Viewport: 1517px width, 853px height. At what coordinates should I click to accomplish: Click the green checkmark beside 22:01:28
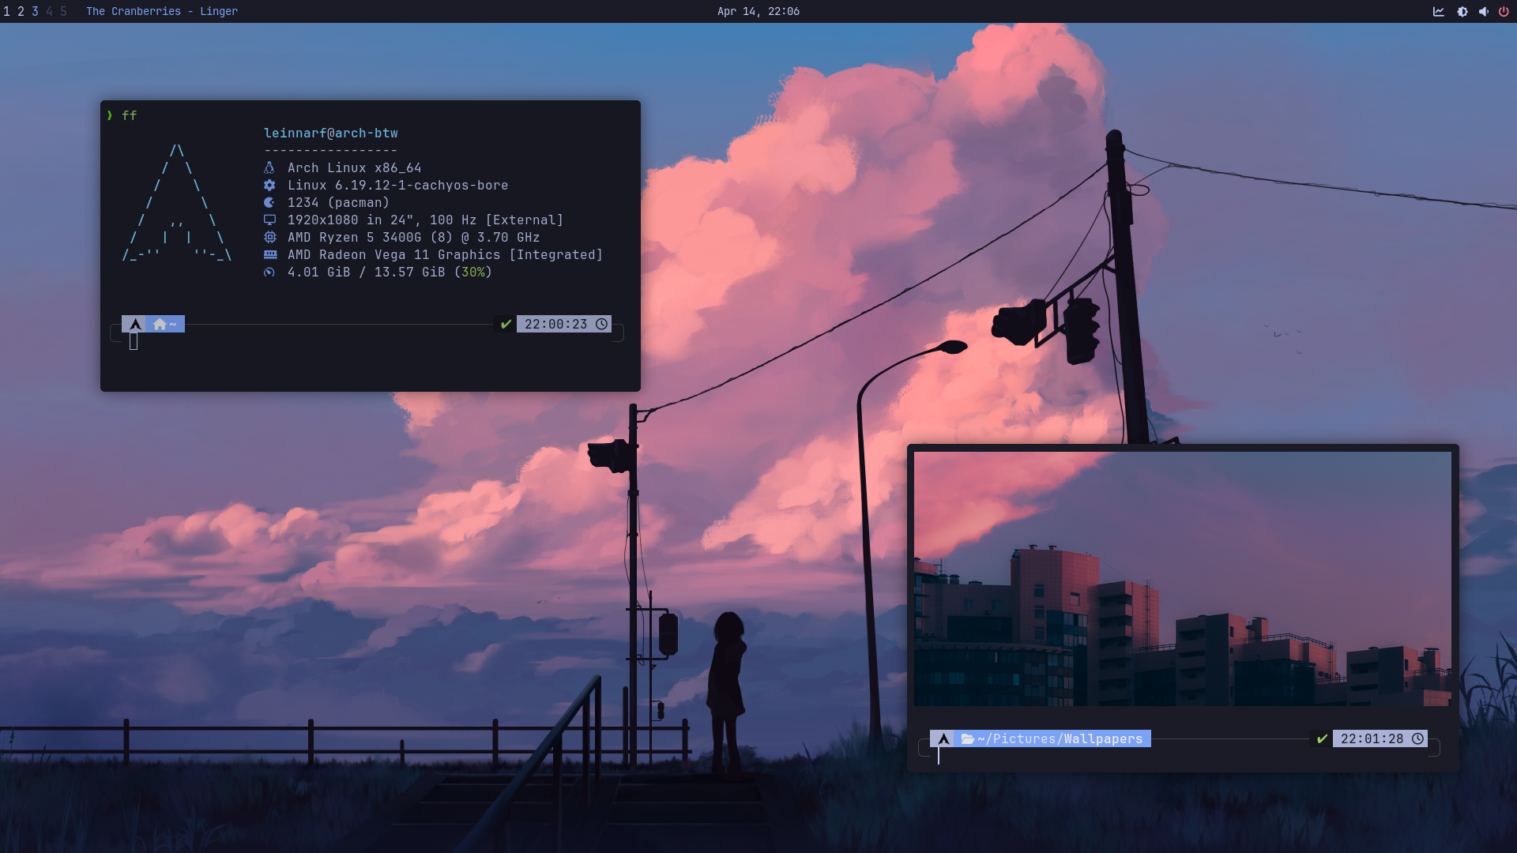coord(1322,738)
